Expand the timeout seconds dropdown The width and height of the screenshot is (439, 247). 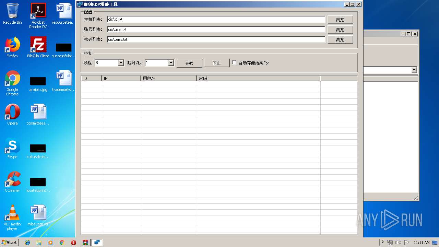171,63
